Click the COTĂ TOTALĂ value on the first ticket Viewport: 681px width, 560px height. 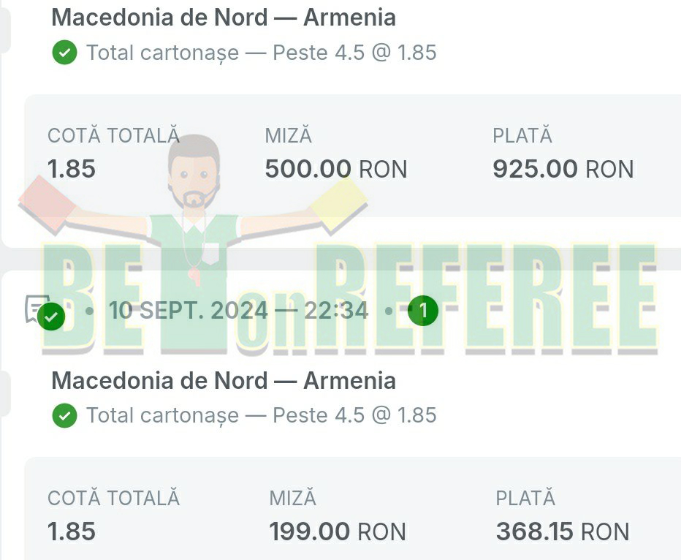click(72, 170)
